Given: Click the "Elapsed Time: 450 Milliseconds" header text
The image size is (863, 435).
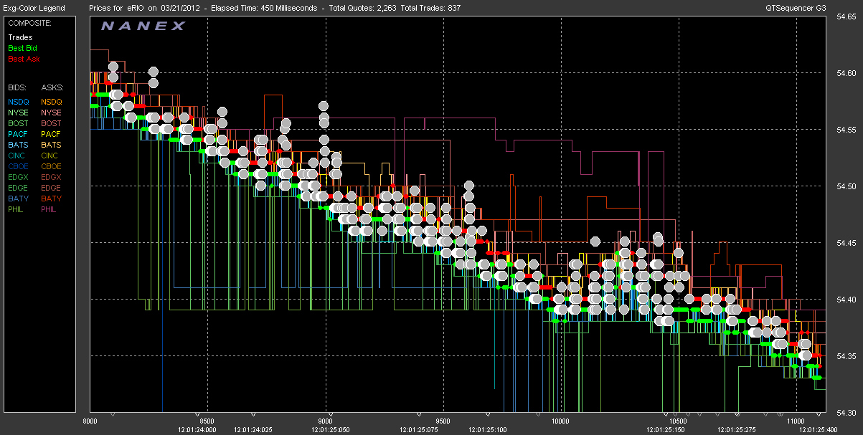Looking at the screenshot, I should [x=264, y=8].
